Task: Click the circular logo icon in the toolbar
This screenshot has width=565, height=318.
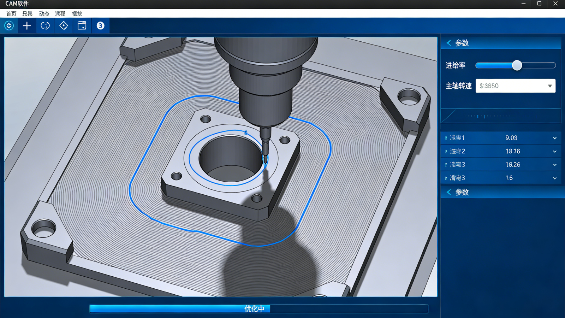Action: tap(9, 26)
